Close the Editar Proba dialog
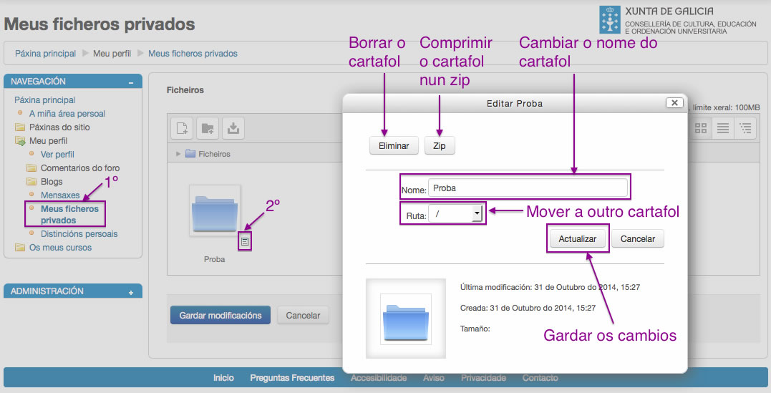Viewport: 771px width, 393px height. tap(674, 103)
